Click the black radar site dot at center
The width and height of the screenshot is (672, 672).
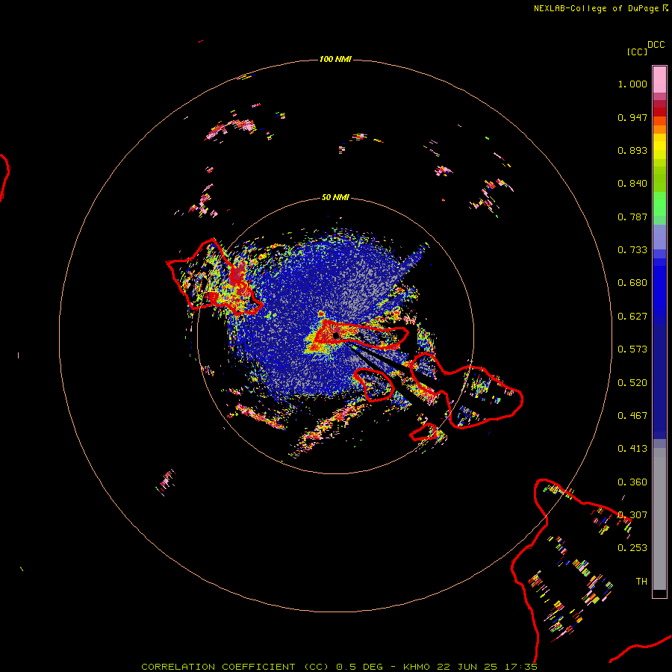point(337,335)
